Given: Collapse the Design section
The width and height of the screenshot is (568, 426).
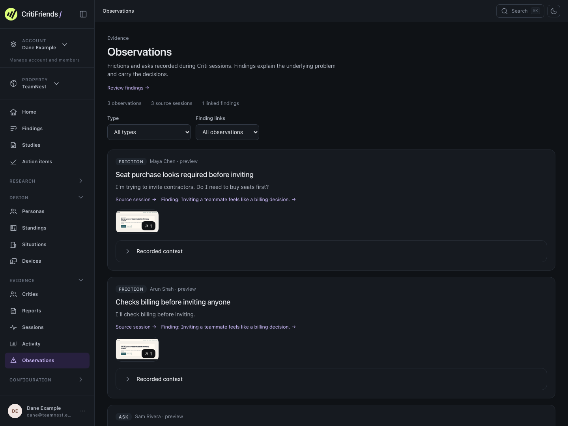Looking at the screenshot, I should pyautogui.click(x=81, y=197).
